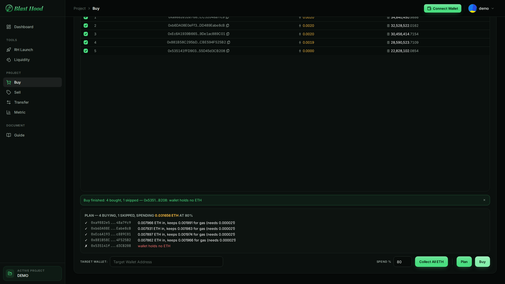Click the Collect All ETH button
Viewport: 505px width, 284px height.
coord(431,262)
